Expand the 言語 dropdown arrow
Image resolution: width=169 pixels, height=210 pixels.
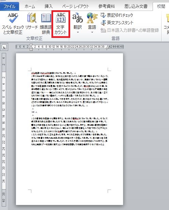(x=92, y=32)
